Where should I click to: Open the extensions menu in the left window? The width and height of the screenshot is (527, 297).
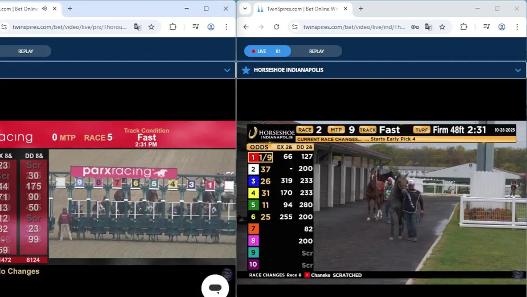(x=173, y=27)
